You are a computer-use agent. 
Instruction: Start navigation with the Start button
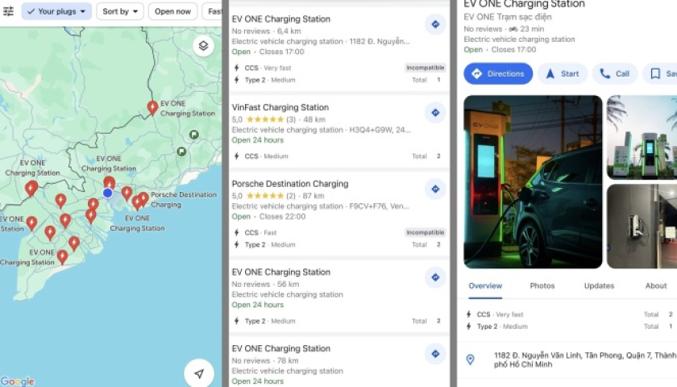tap(563, 74)
